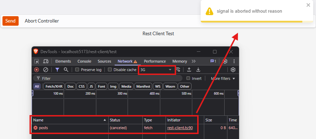Filter requests by Fetch/XHR
This screenshot has height=139, width=316.
(x=54, y=87)
